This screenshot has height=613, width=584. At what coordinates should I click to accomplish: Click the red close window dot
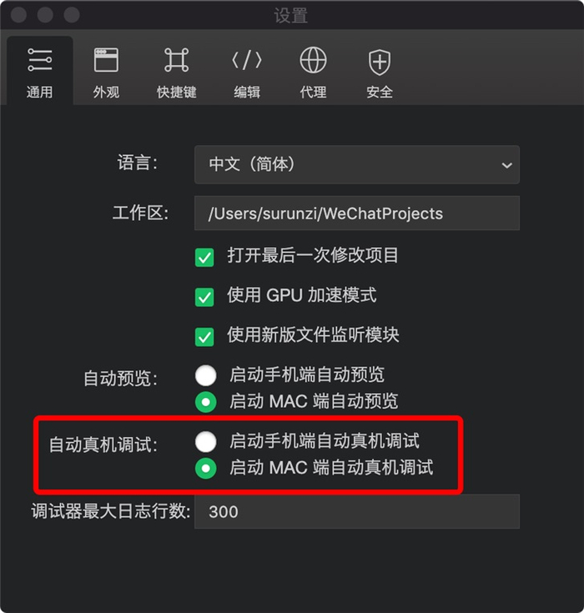[x=18, y=15]
